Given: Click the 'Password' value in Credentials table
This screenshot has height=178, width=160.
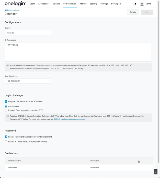Looking at the screenshot, I should click(95, 161).
